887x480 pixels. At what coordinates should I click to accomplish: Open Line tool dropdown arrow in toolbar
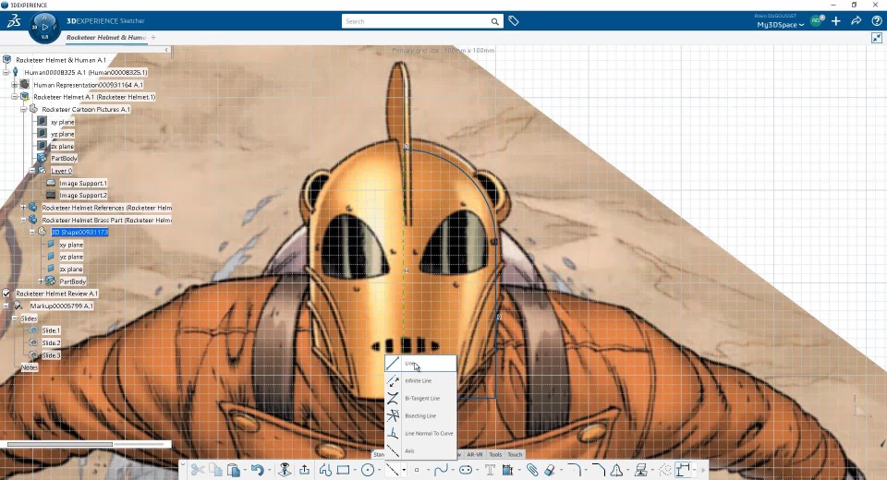tap(404, 471)
